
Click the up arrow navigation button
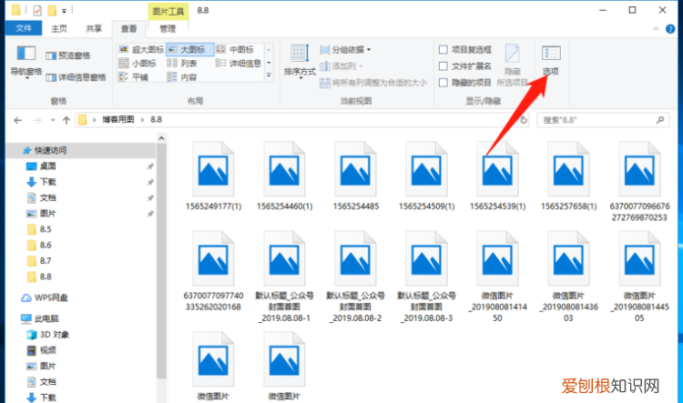tap(65, 120)
